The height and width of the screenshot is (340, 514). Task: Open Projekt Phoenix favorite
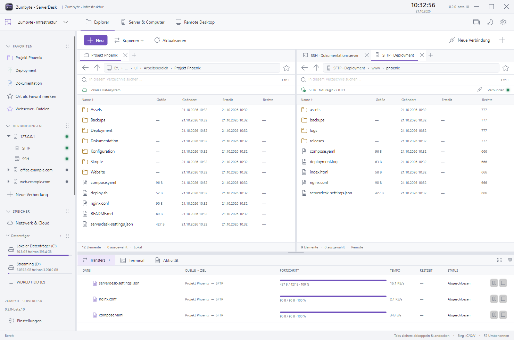click(29, 58)
